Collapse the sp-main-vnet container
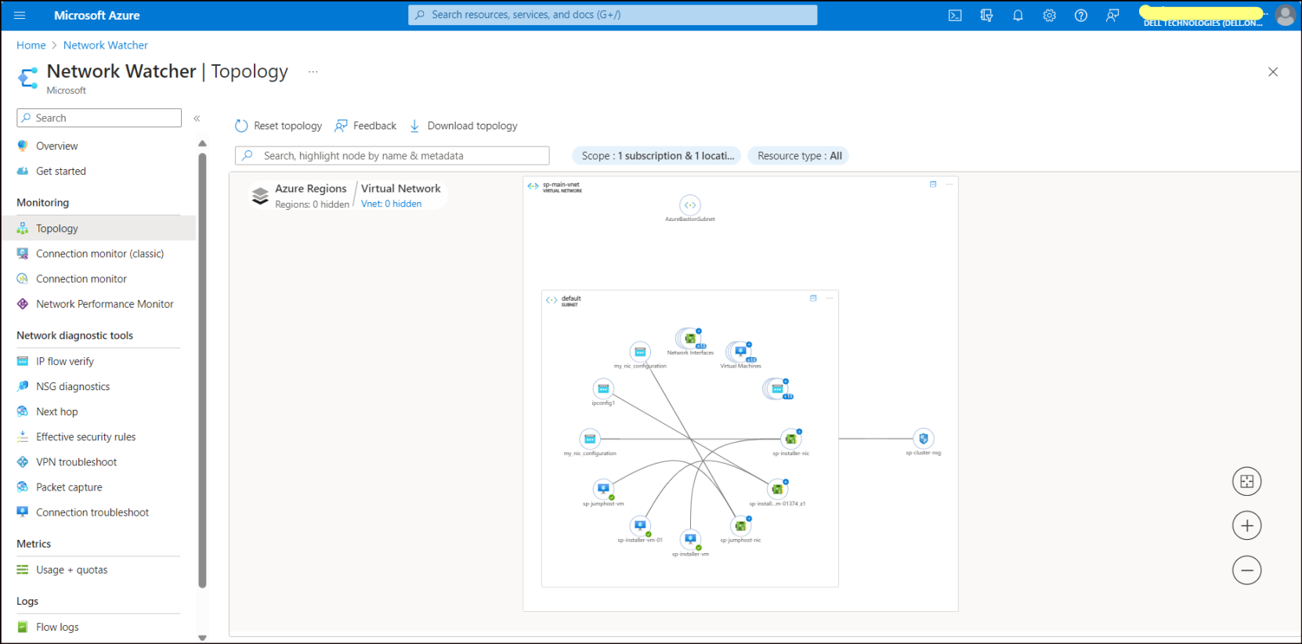1302x644 pixels. click(x=933, y=184)
